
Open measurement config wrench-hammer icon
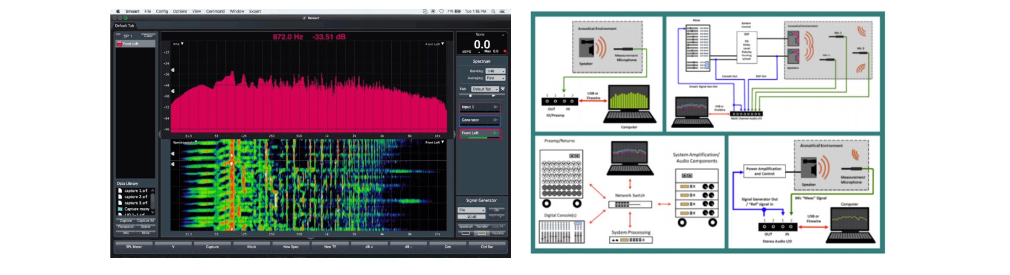503,89
